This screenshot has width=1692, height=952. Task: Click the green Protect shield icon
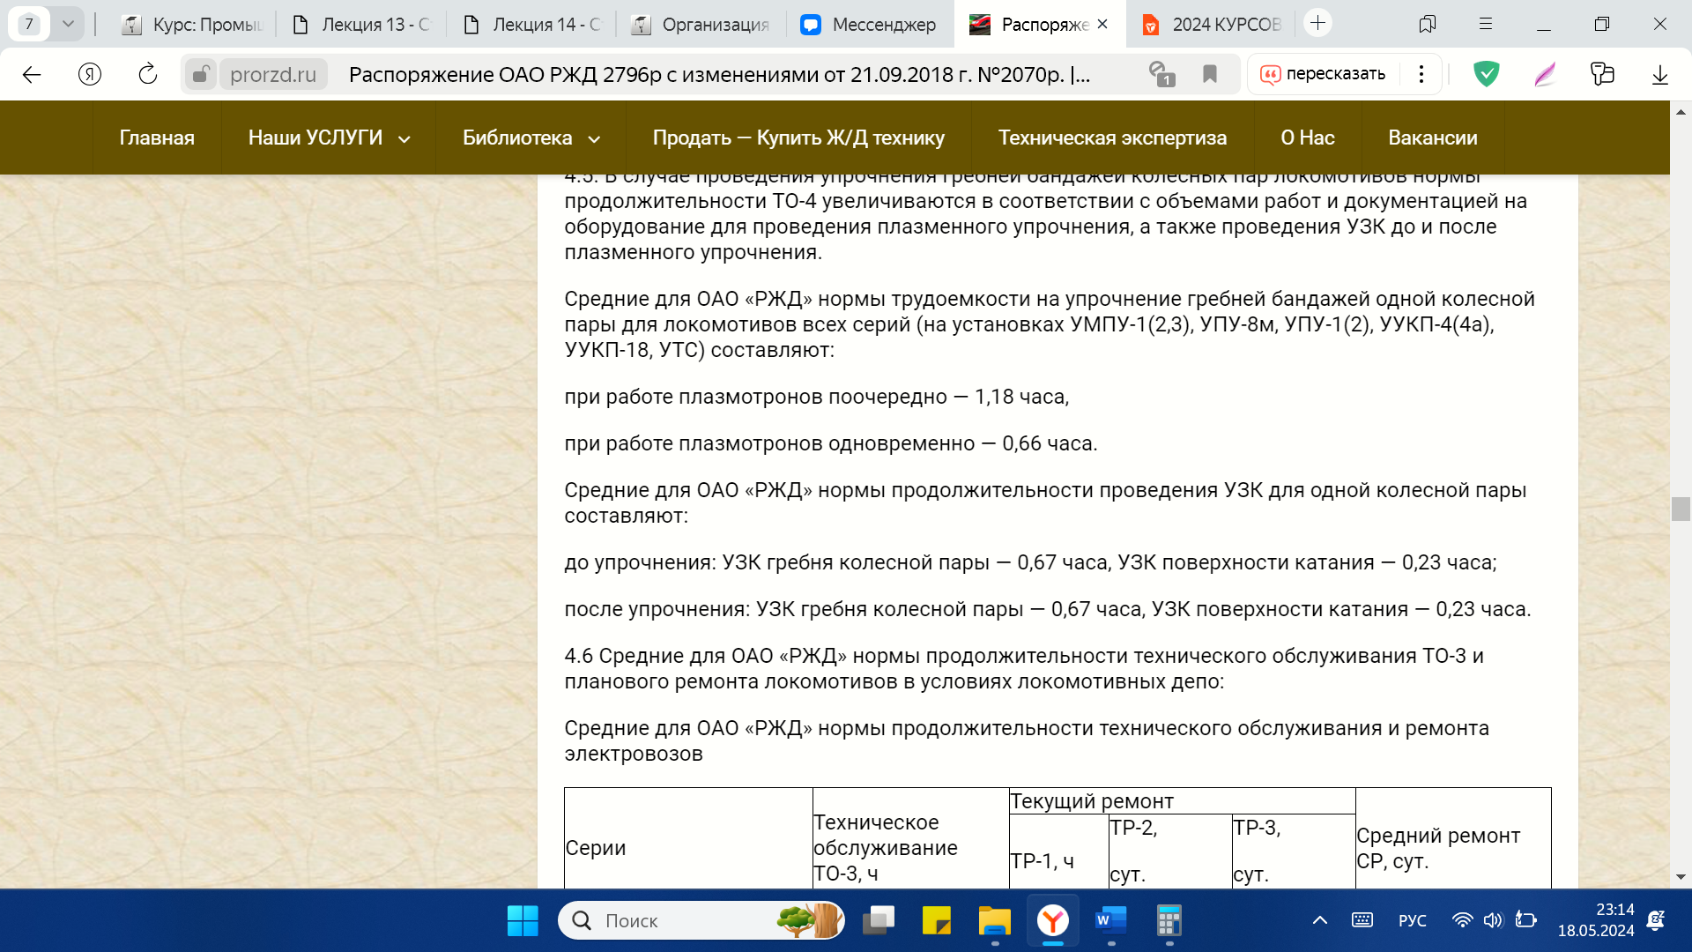coord(1487,75)
